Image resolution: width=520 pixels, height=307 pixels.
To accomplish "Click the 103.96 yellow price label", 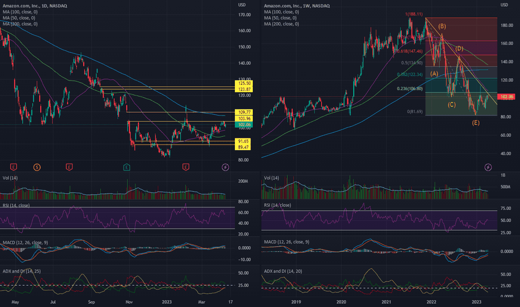I will click(244, 118).
